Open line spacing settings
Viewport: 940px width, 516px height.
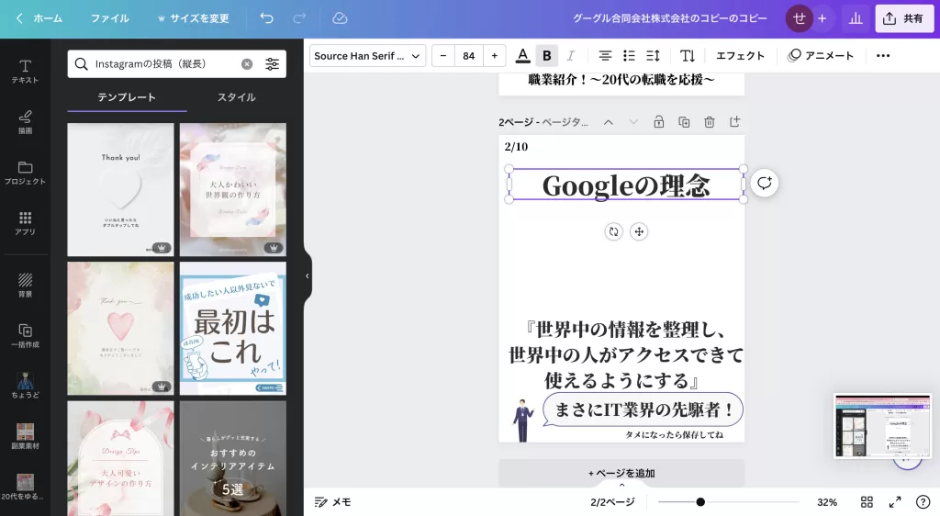click(x=653, y=56)
